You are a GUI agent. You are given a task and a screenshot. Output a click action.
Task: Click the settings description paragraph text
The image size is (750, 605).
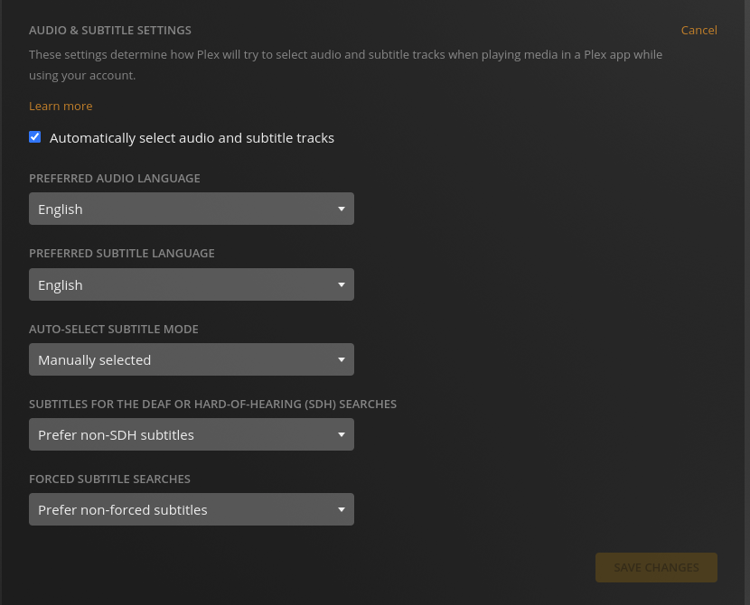(345, 65)
